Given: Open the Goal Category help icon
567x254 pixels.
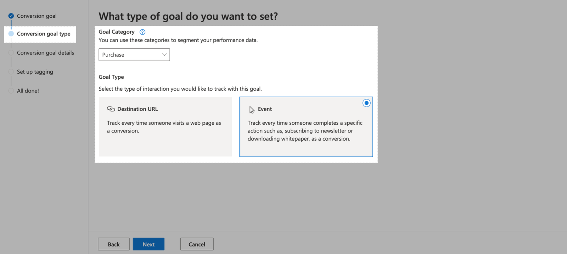Looking at the screenshot, I should point(142,32).
